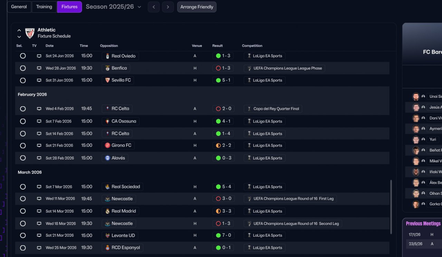
Task: Click the Alavés club badge icon
Action: pos(107,158)
